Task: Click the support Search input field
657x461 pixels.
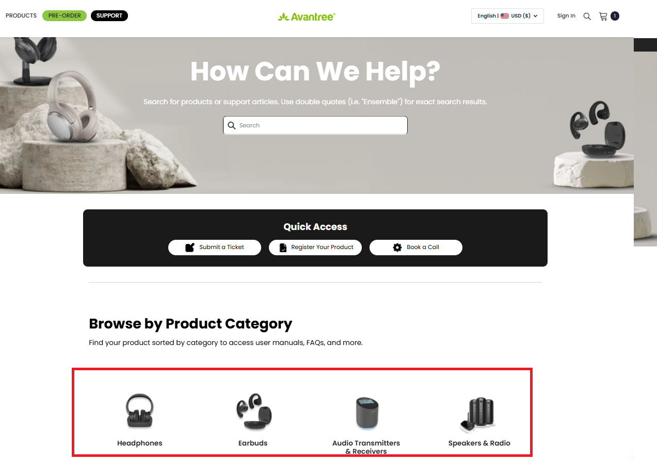Action: click(315, 125)
